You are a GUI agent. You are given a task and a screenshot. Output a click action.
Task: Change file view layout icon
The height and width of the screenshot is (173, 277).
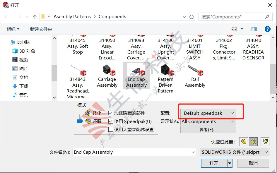coord(234,29)
